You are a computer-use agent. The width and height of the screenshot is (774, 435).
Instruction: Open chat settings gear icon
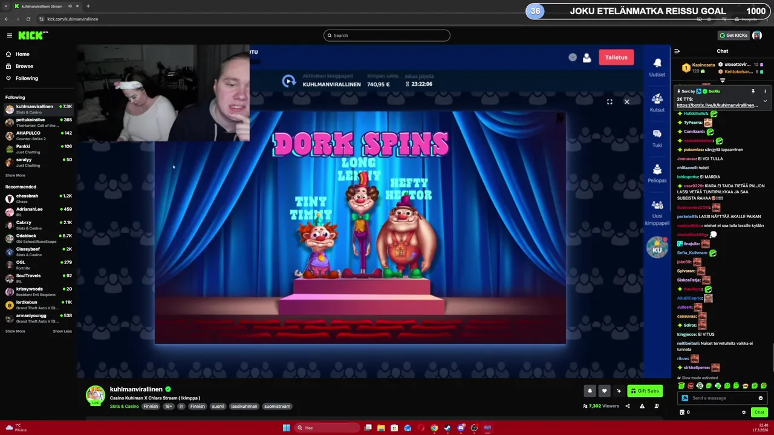(744, 412)
